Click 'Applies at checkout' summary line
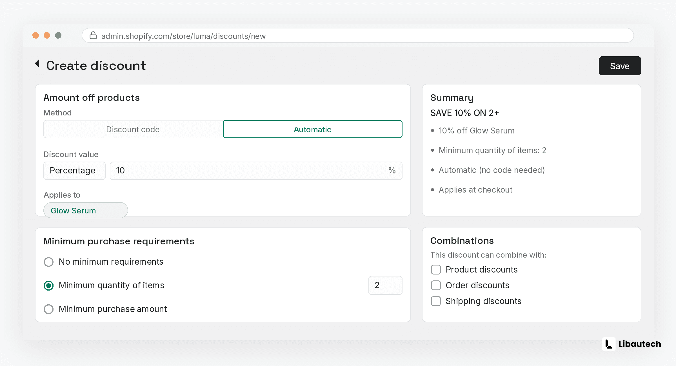The image size is (676, 366). pyautogui.click(x=475, y=190)
